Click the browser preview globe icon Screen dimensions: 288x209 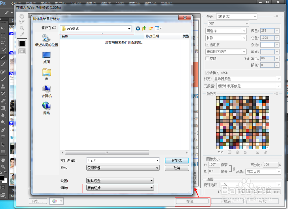click(55, 201)
